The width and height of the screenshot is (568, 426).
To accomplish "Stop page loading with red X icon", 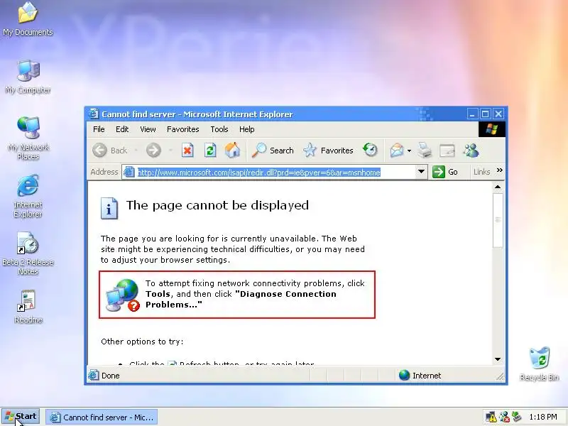I will (187, 151).
